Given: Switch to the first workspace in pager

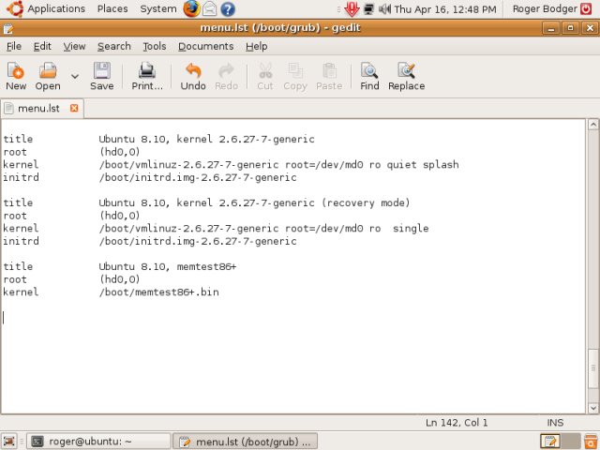Looking at the screenshot, I should click(550, 442).
